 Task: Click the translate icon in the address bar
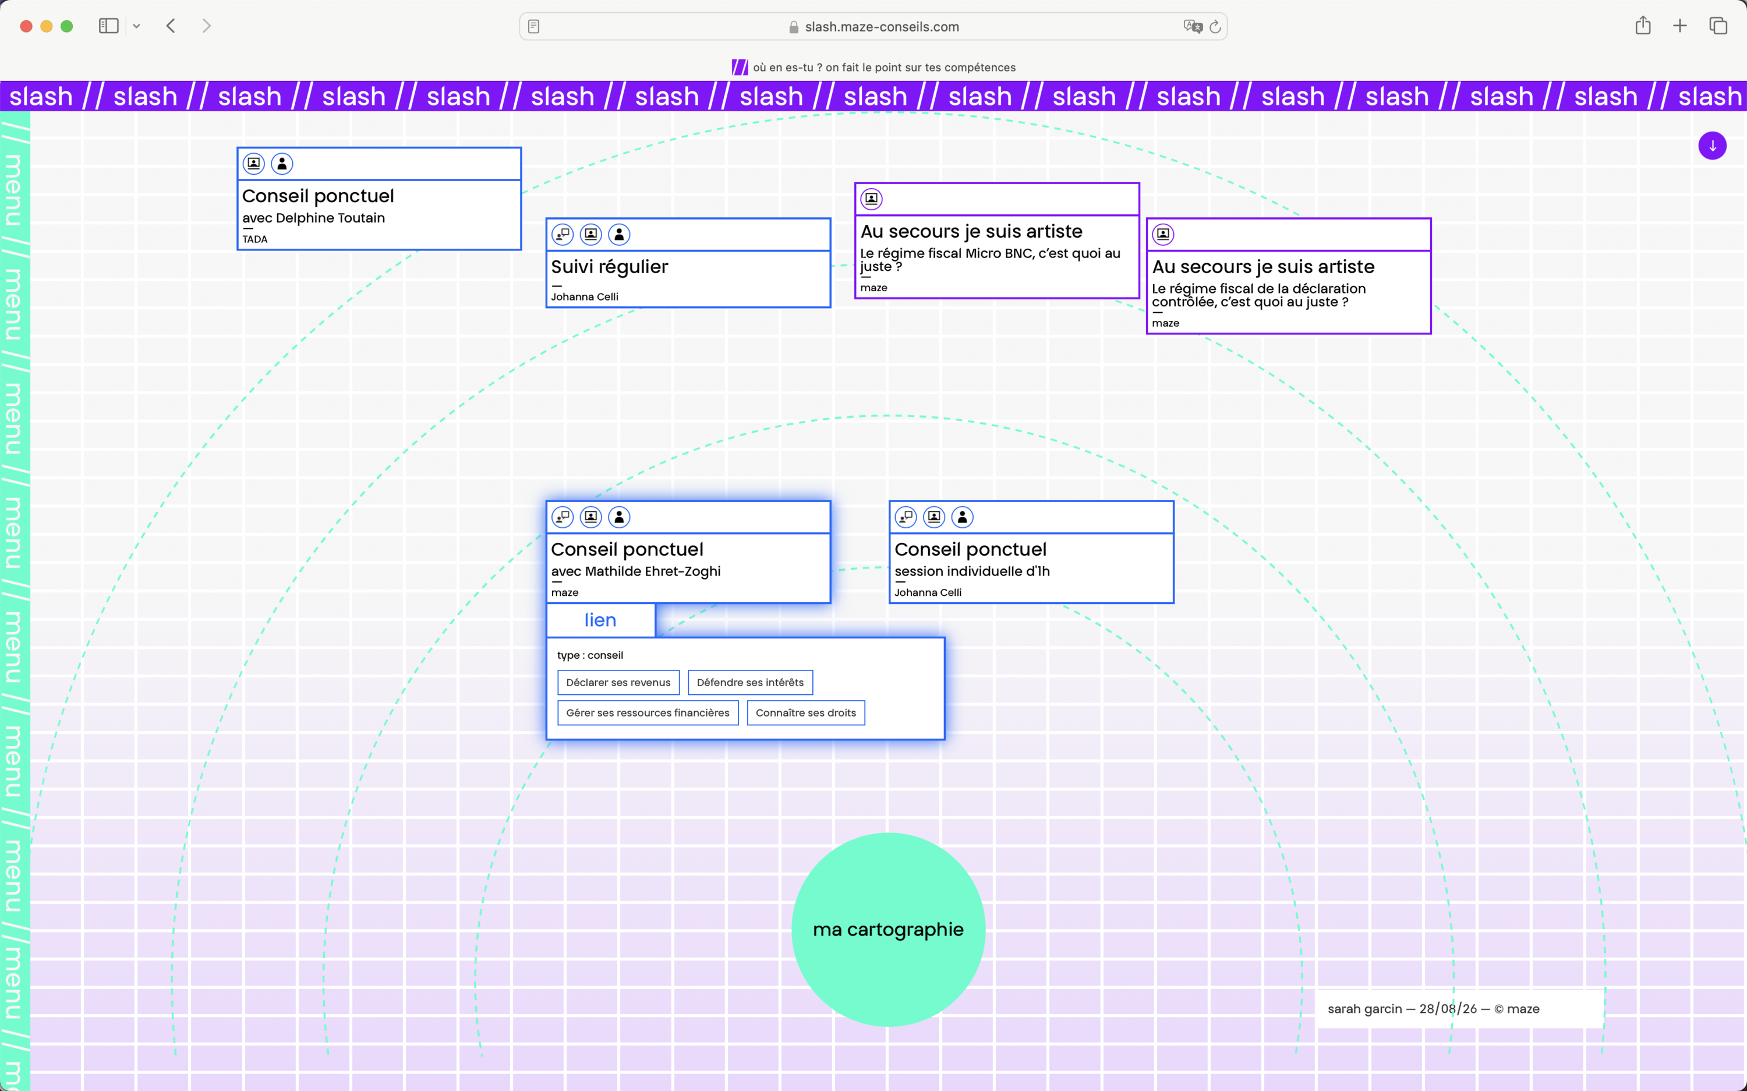[x=1193, y=27]
